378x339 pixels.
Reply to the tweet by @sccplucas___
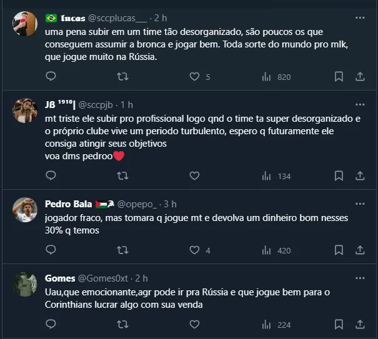[x=51, y=77]
